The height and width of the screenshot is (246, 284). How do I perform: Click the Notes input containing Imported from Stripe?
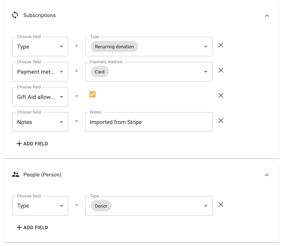click(149, 122)
